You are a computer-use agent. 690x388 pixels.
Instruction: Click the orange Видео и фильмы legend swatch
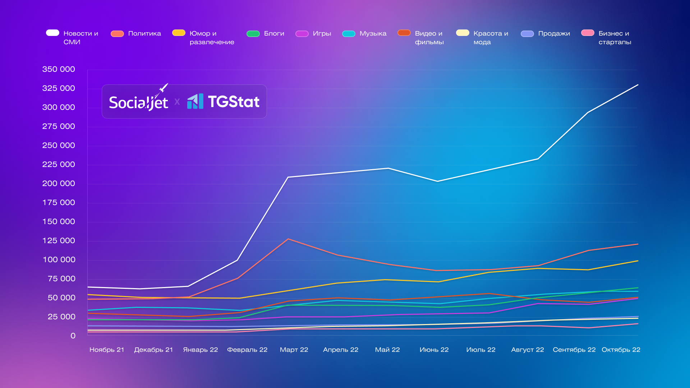tap(404, 33)
